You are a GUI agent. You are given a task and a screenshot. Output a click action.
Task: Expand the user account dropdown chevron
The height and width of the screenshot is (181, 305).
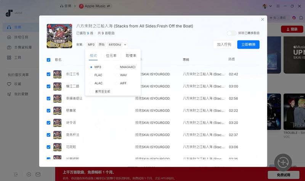point(270,6)
